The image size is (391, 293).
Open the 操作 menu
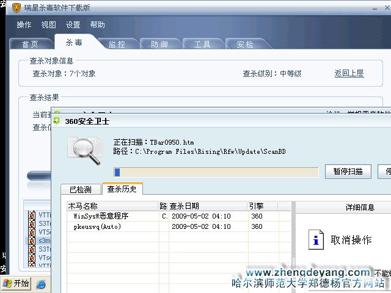[x=24, y=24]
